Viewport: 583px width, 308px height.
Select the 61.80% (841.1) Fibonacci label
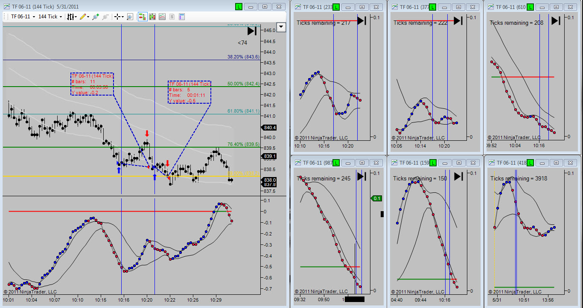pyautogui.click(x=243, y=111)
